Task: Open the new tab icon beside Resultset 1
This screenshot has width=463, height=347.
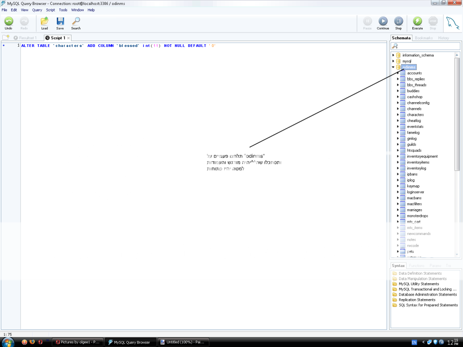Action: (x=6, y=38)
